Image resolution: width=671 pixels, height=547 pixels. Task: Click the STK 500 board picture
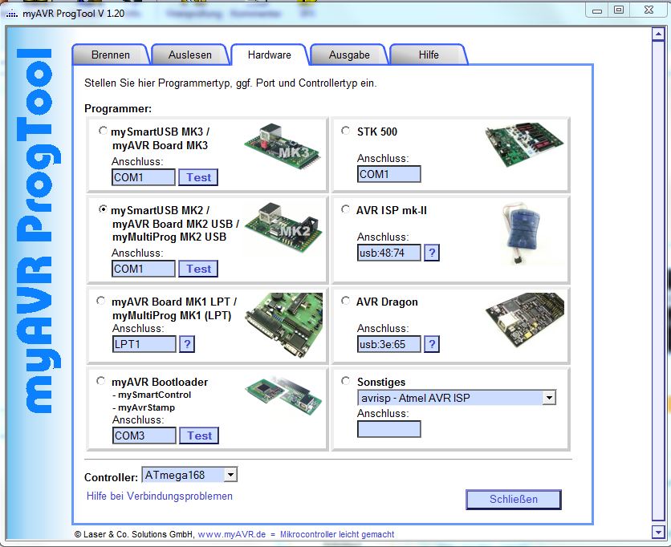pyautogui.click(x=524, y=145)
